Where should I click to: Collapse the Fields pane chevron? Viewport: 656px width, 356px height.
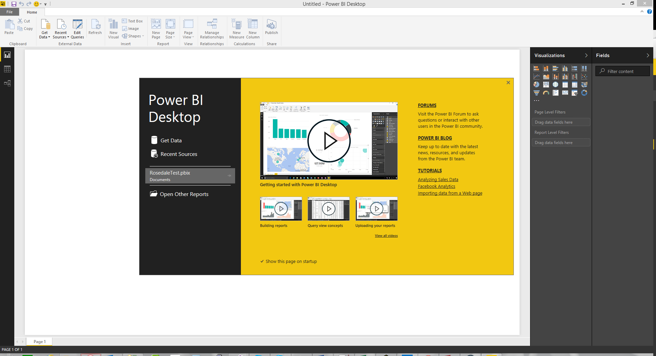647,55
